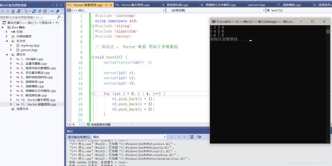Open the pending changes filter clock icon
The width and height of the screenshot is (332, 166).
click(x=26, y=11)
